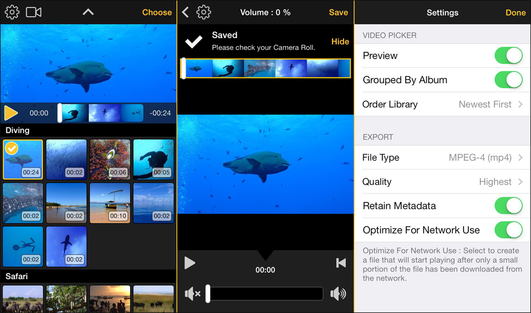Image resolution: width=531 pixels, height=313 pixels.
Task: Open the settings gear in the left panel
Action: pyautogui.click(x=12, y=12)
